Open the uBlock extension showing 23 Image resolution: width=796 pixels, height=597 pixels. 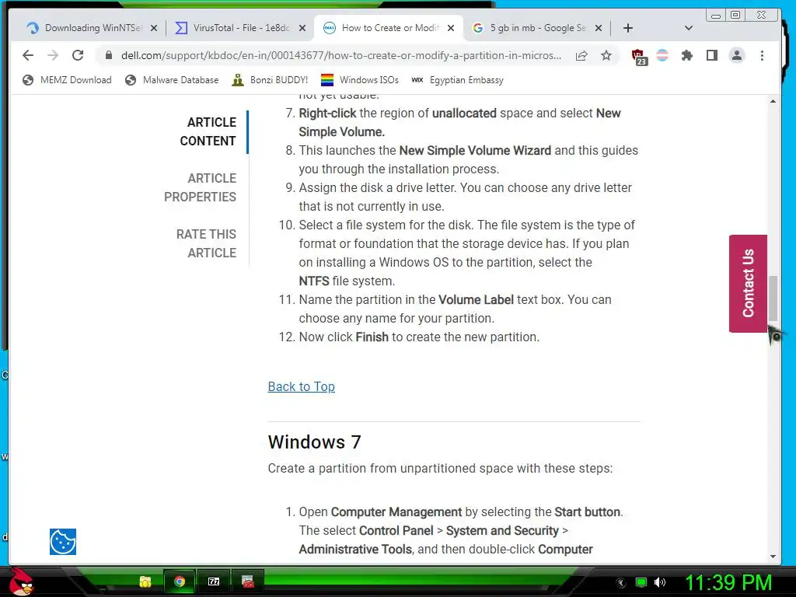pos(639,57)
